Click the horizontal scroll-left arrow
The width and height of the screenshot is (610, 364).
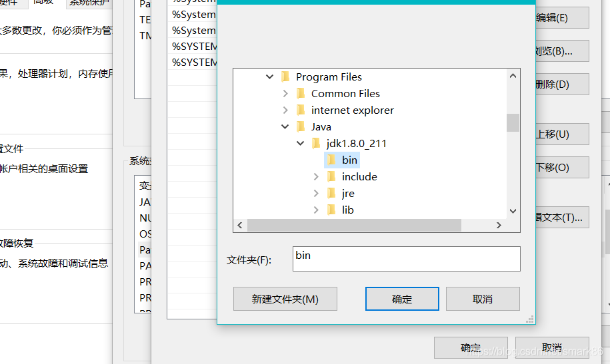point(240,226)
